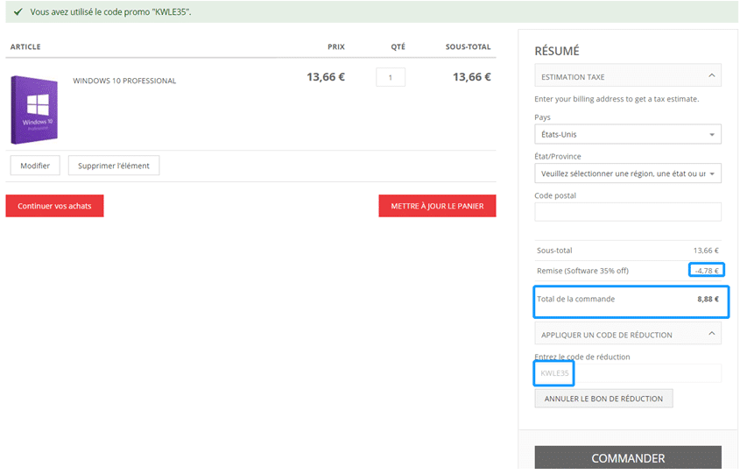Click the PRIX column header
740x474 pixels.
336,46
